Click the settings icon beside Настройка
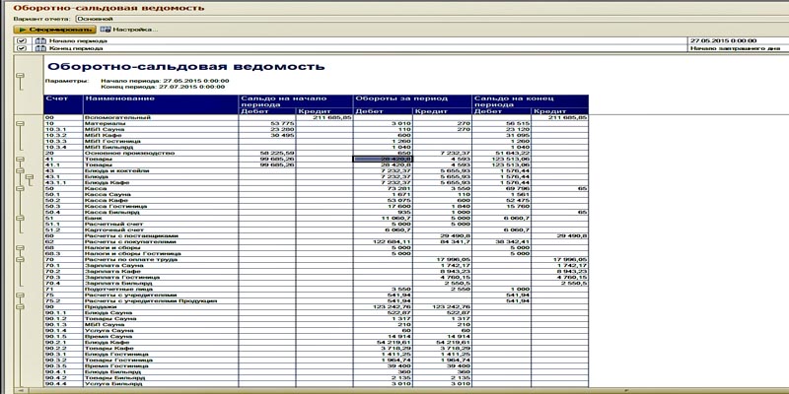Screen dimensions: 789x394 [x=105, y=30]
